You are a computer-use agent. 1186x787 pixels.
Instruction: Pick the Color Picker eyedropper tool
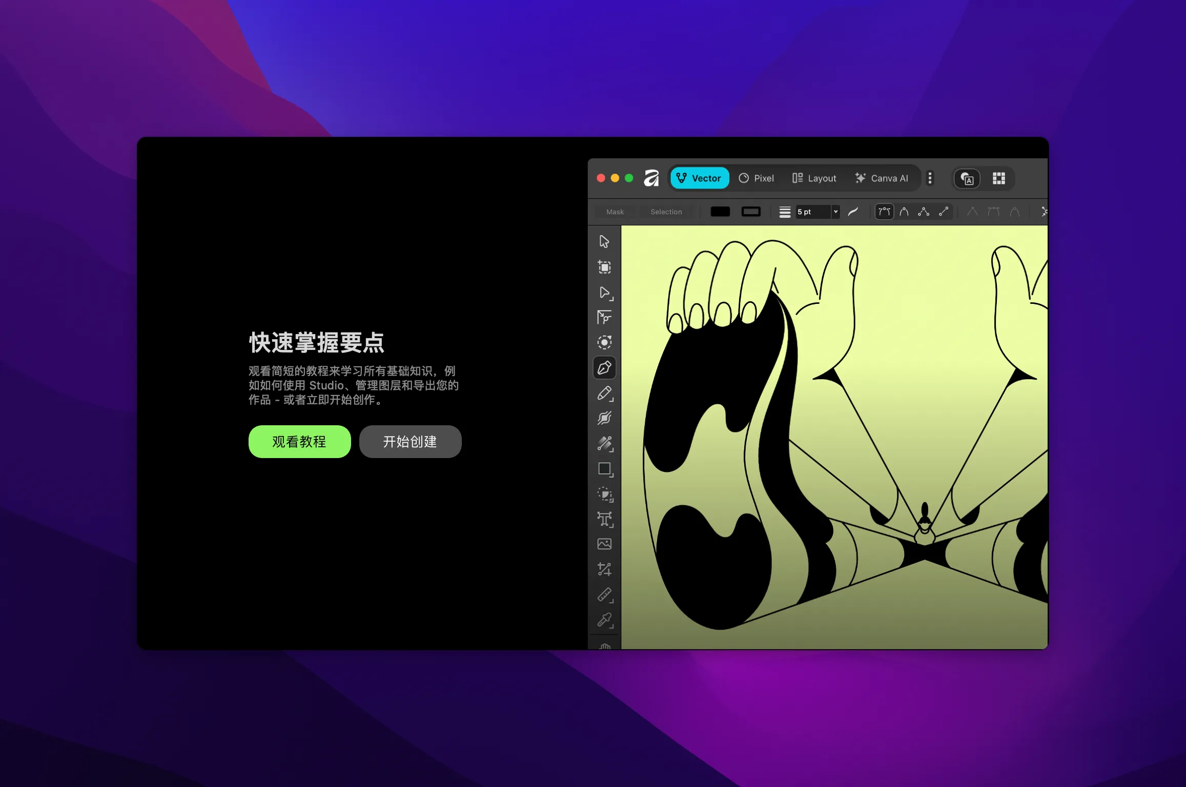pos(604,620)
